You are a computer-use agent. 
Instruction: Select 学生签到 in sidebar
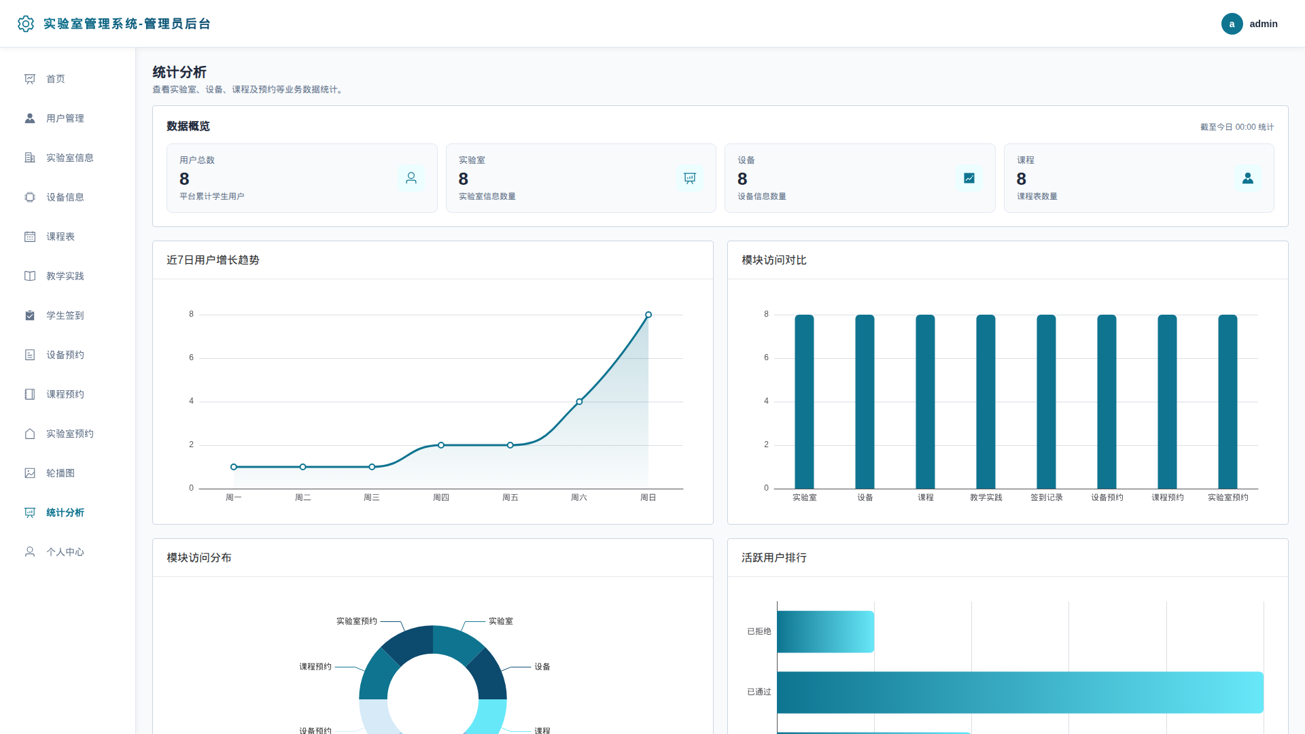pyautogui.click(x=68, y=315)
